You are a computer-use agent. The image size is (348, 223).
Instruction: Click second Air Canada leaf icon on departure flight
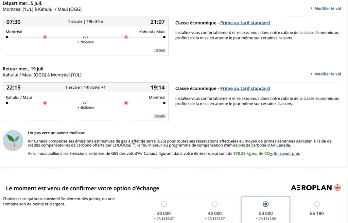click(x=126, y=37)
